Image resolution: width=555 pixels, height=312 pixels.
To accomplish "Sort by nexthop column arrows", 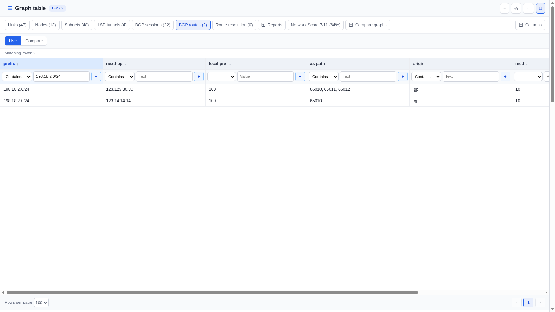I will pyautogui.click(x=125, y=64).
